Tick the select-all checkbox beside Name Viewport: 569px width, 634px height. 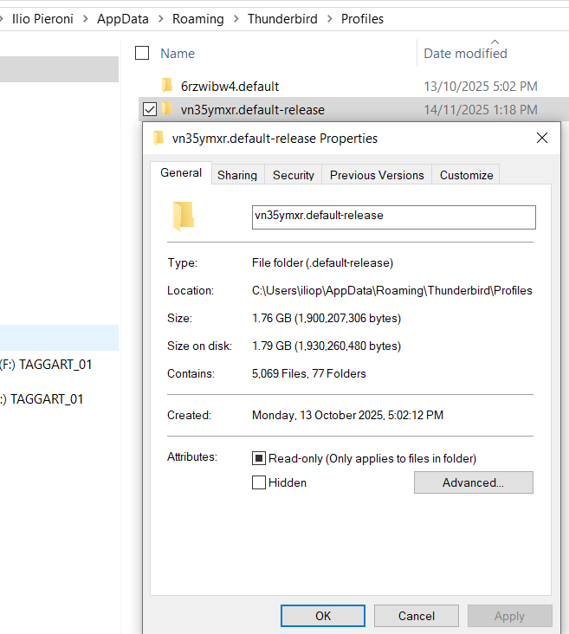142,53
